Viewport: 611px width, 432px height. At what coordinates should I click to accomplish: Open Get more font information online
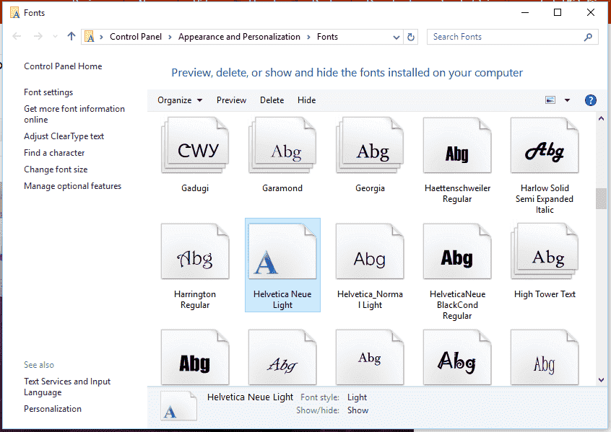click(74, 115)
